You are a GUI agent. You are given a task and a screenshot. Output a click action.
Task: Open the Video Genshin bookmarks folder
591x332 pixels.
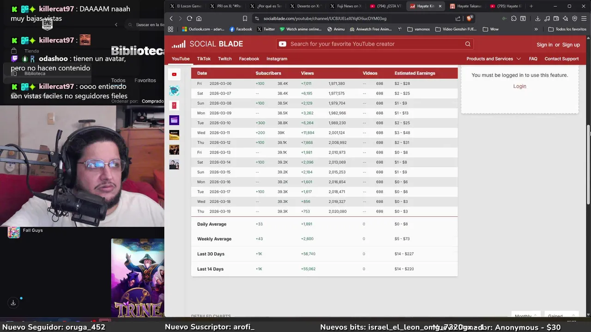point(456,29)
